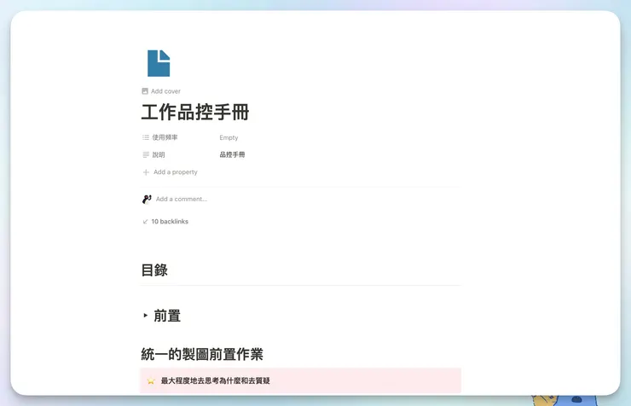Click the page title 工作品控手冊
The width and height of the screenshot is (631, 406).
tap(195, 112)
